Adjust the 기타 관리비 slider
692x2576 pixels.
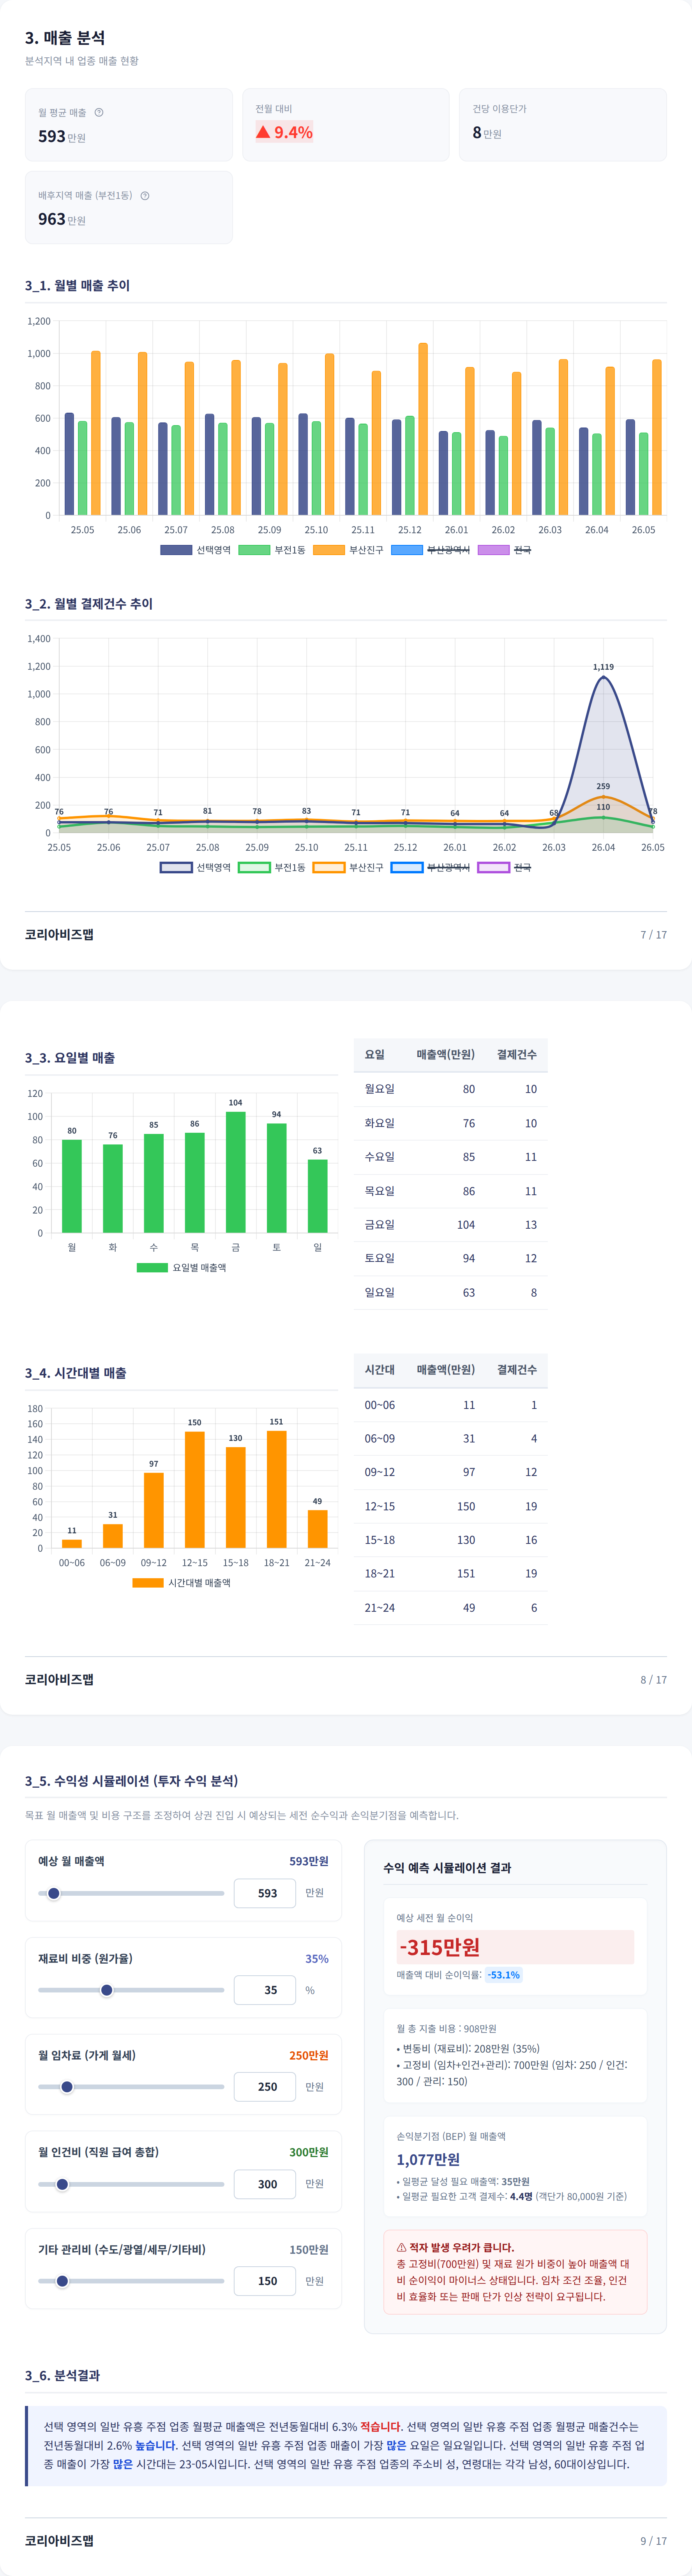(131, 2281)
